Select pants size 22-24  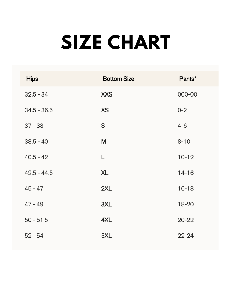(x=186, y=236)
